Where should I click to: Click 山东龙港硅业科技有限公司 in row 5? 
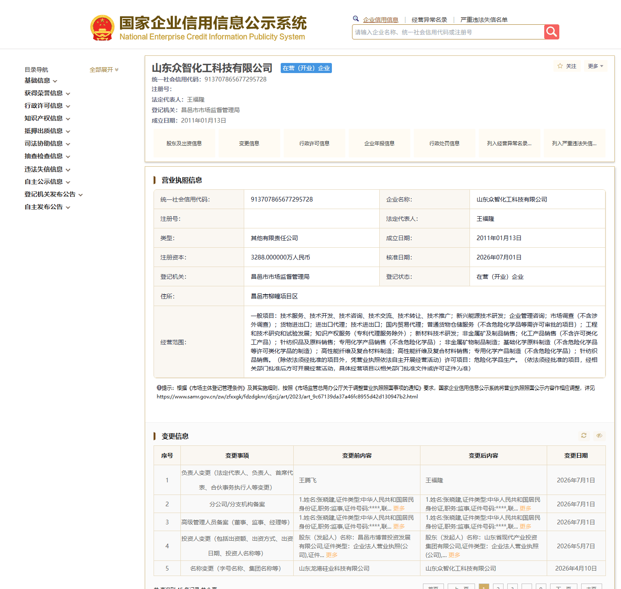pyautogui.click(x=334, y=568)
